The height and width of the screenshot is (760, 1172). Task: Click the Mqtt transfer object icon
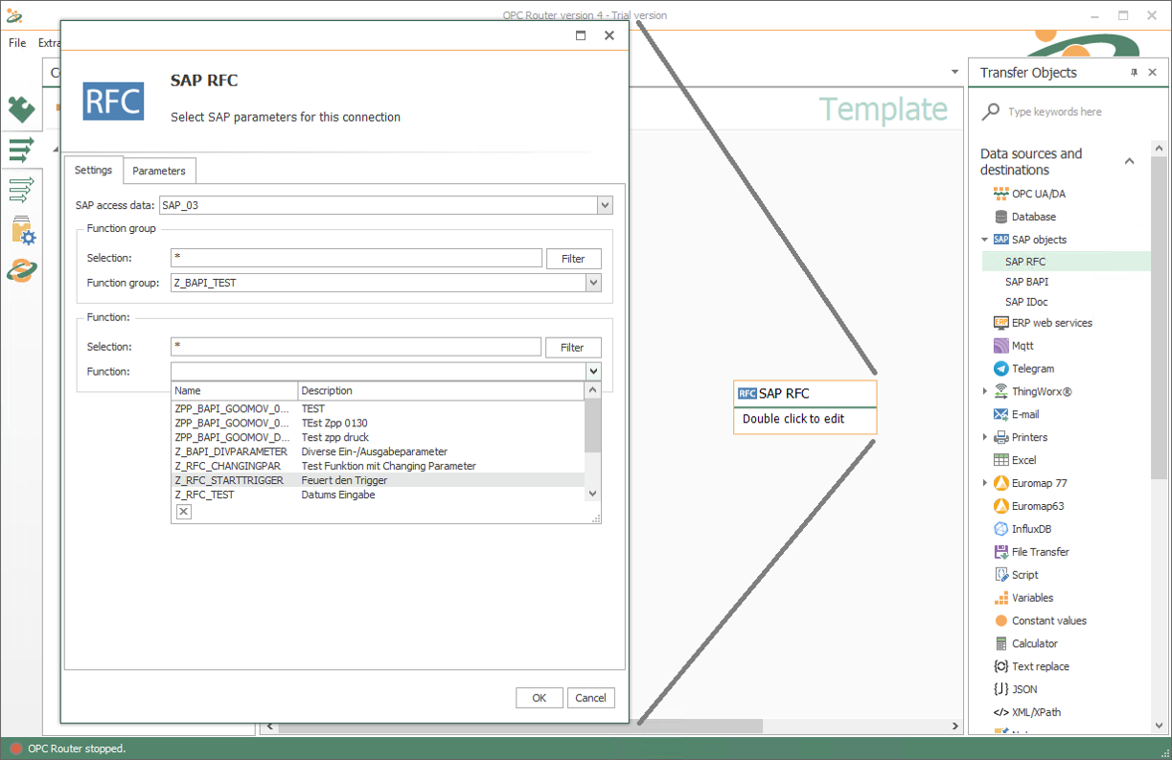pyautogui.click(x=1001, y=346)
